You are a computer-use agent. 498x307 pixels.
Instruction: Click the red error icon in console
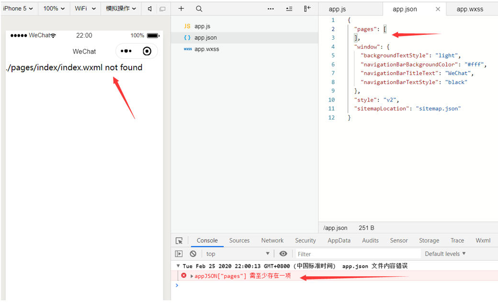(184, 275)
